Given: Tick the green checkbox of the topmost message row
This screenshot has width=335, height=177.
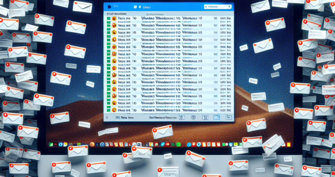Looking at the screenshot, I should (x=108, y=19).
